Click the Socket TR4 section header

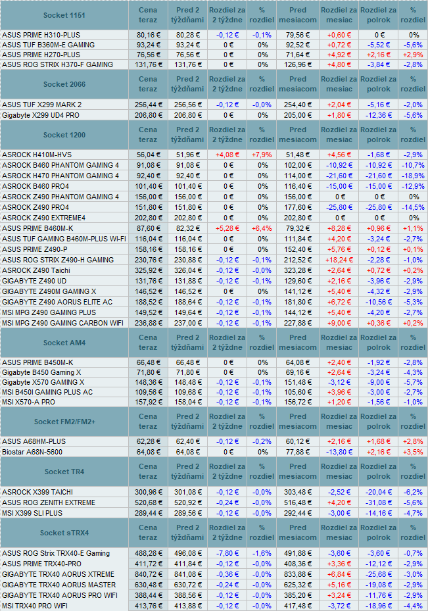pos(64,472)
